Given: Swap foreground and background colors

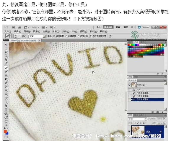Looking at the screenshot, I should (x=7, y=128).
